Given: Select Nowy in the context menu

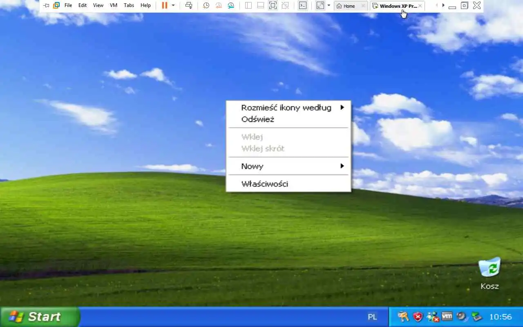Looking at the screenshot, I should [288, 166].
